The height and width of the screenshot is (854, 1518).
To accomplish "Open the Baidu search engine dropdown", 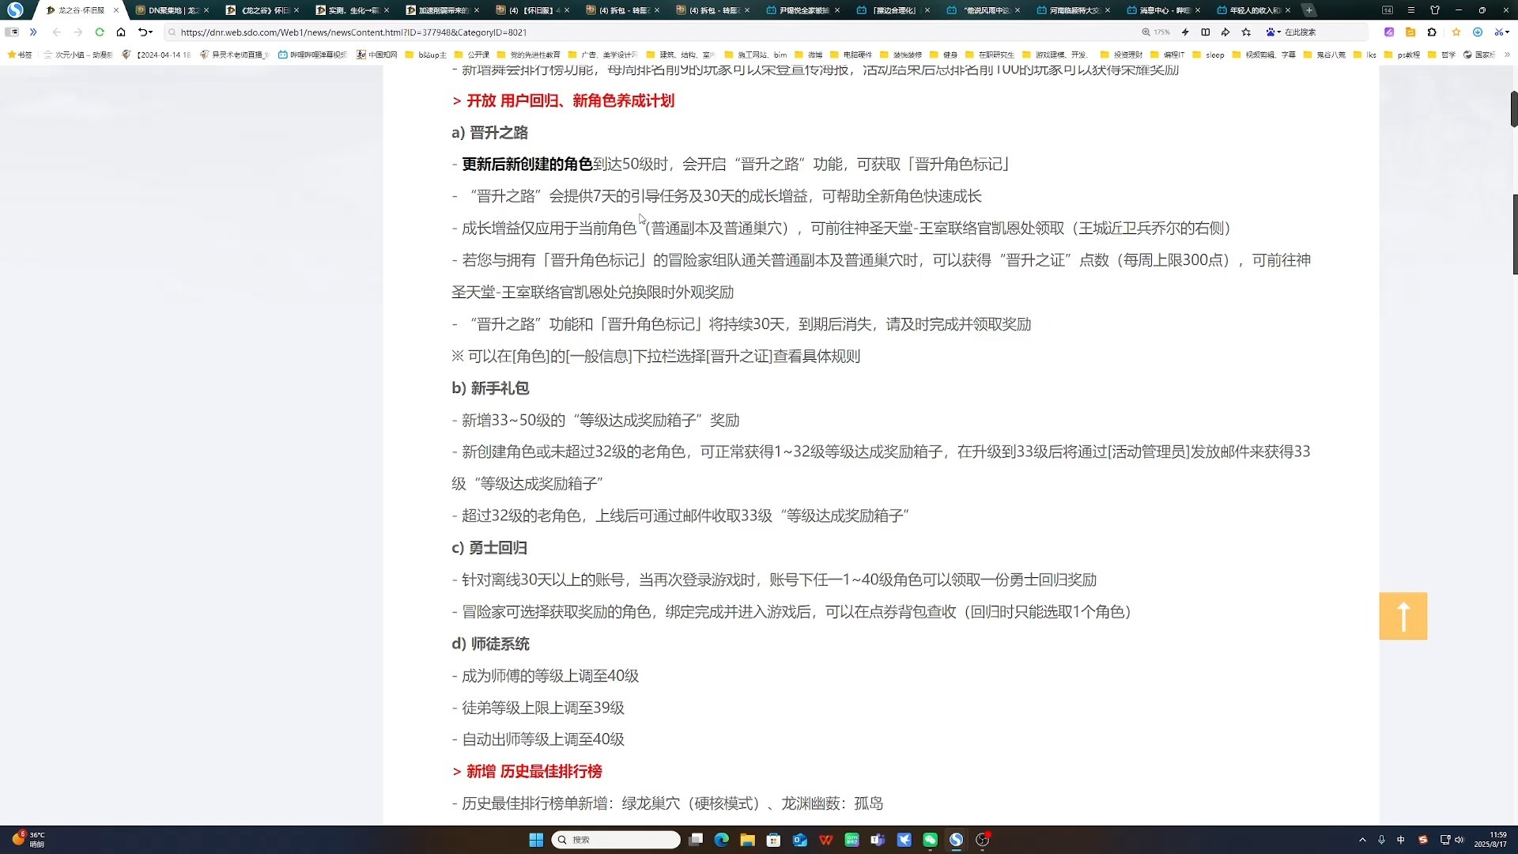I will point(1273,32).
